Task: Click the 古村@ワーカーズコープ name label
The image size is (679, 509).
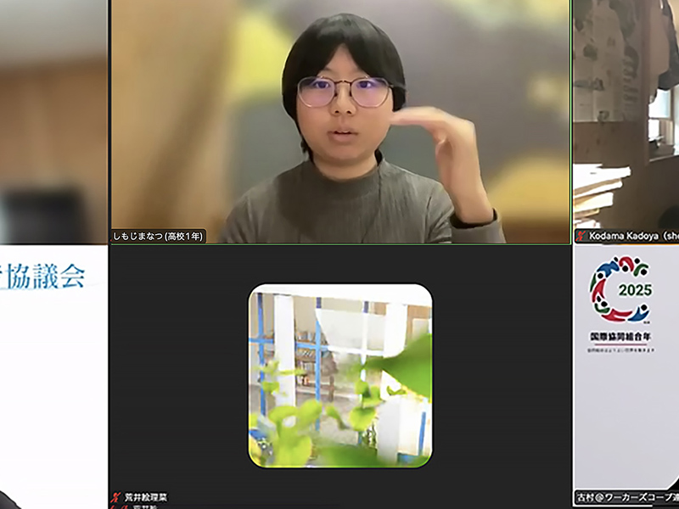Action: coord(627,497)
